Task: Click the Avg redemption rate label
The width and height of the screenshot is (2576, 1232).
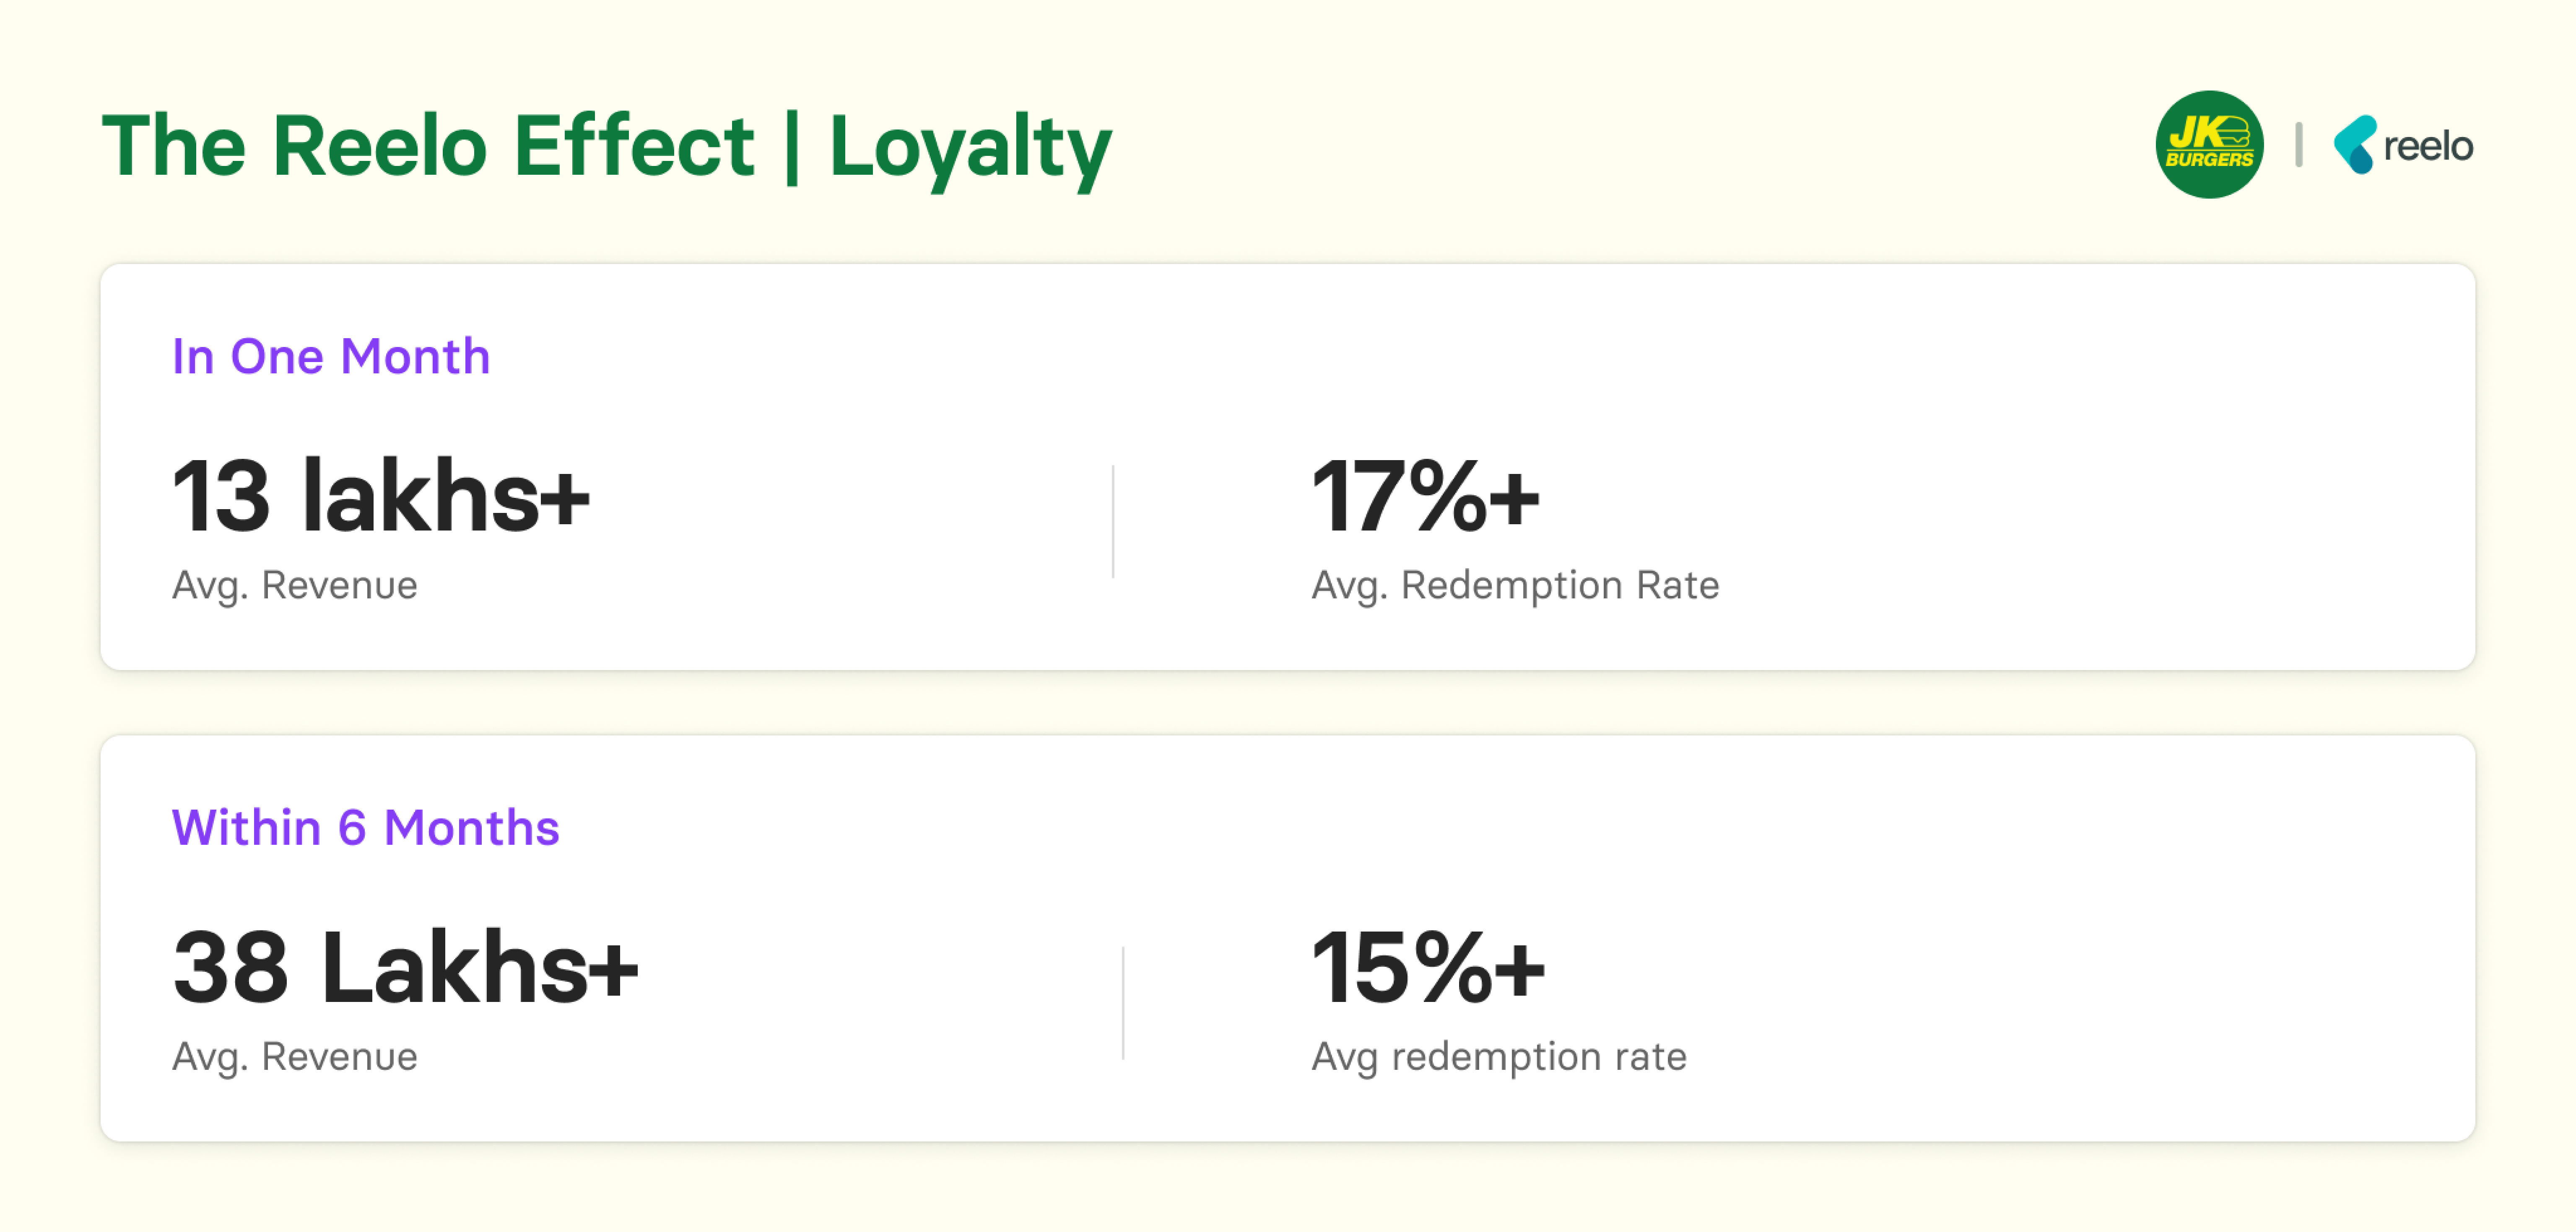Action: 1499,1057
